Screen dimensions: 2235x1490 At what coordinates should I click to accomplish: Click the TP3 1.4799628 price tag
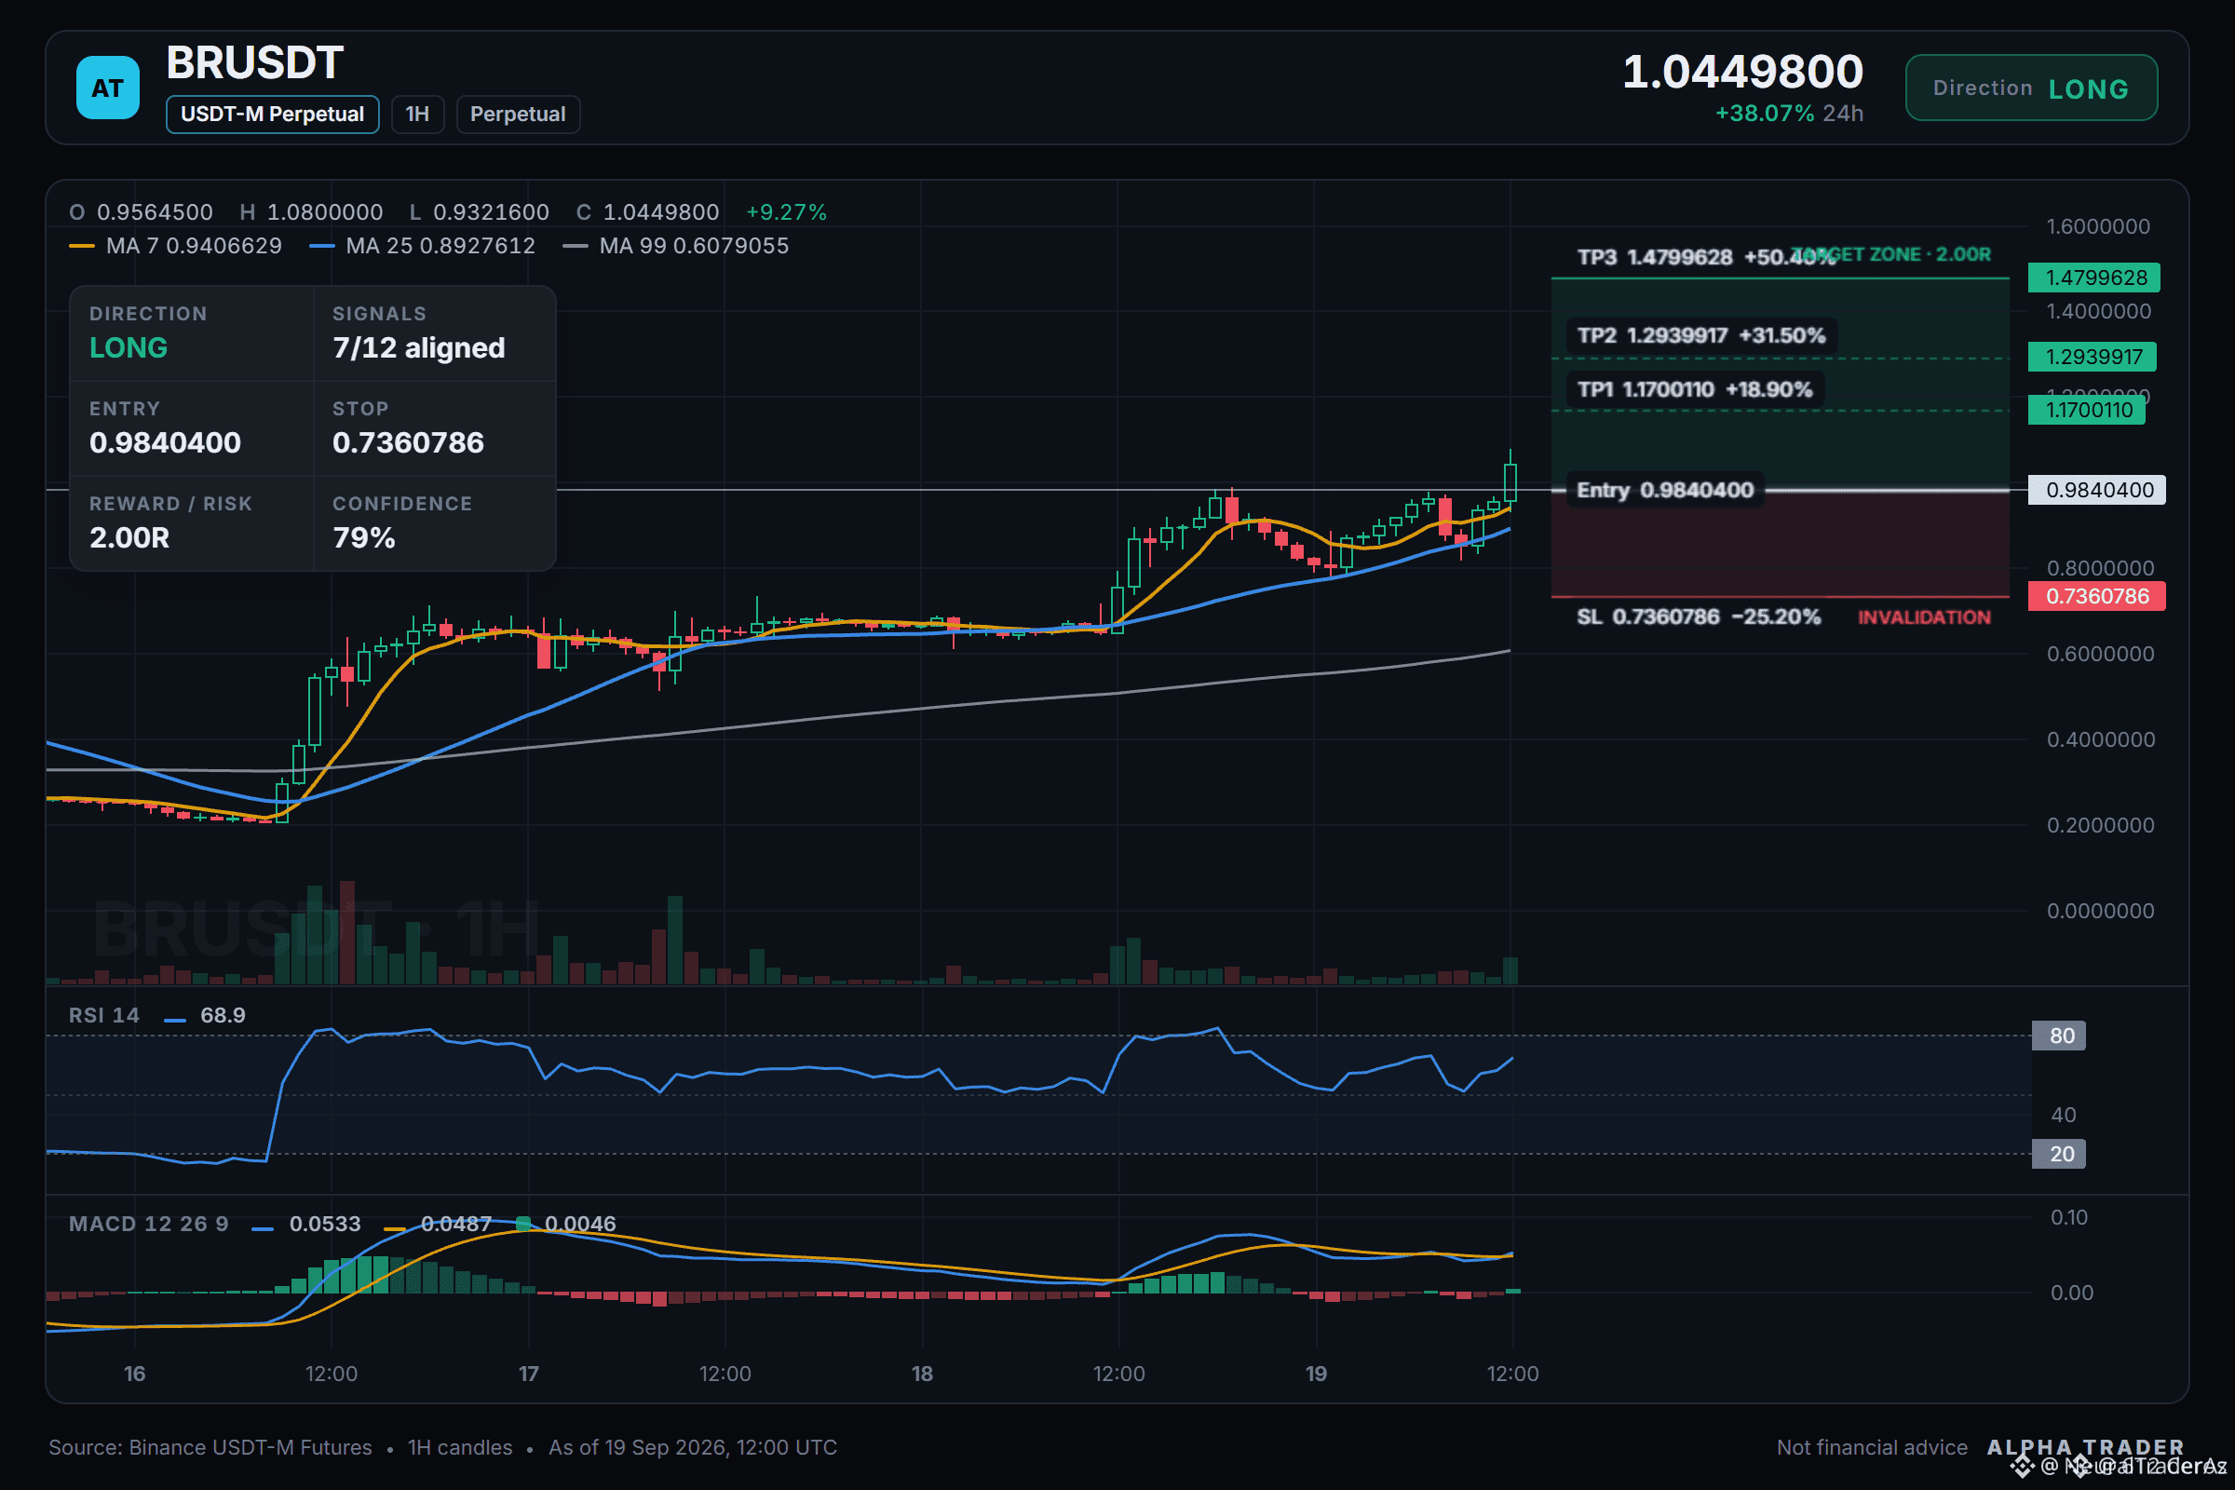2093,278
